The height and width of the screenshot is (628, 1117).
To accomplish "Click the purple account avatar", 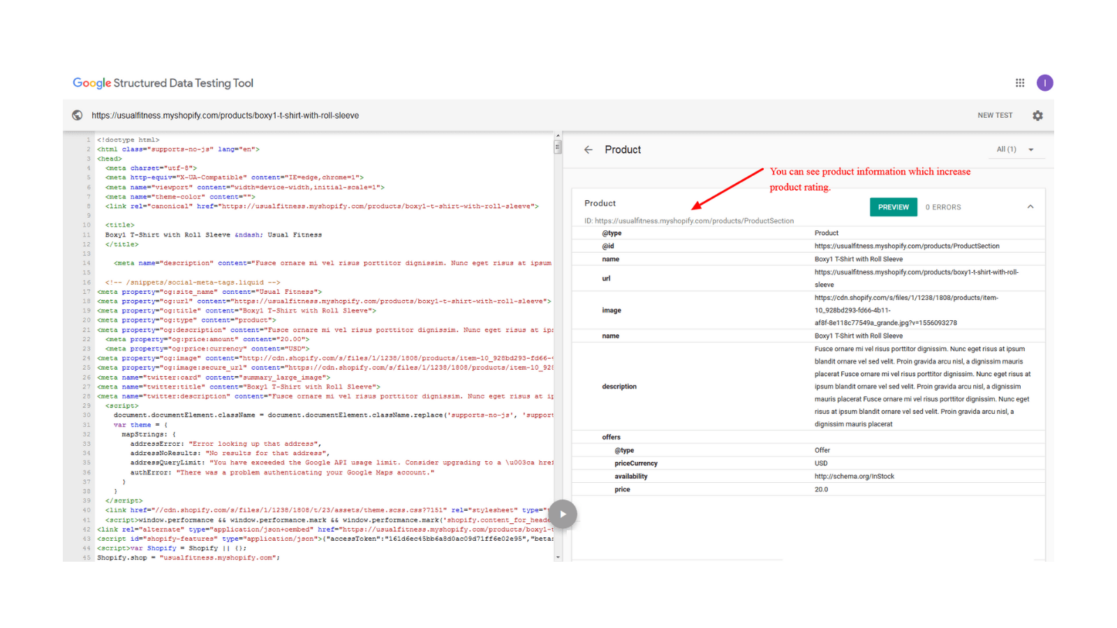I will pos(1044,83).
